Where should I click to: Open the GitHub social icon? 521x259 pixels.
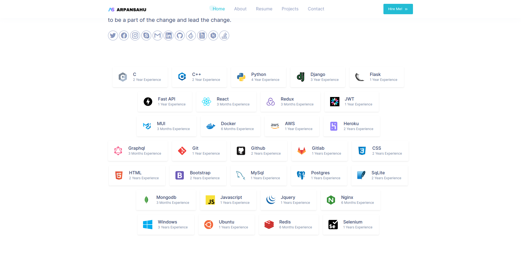[x=180, y=36]
